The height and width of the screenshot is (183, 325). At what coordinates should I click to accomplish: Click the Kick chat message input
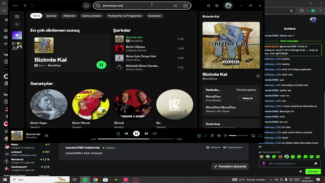(289, 164)
